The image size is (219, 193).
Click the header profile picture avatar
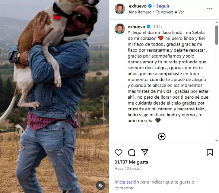tap(120, 9)
